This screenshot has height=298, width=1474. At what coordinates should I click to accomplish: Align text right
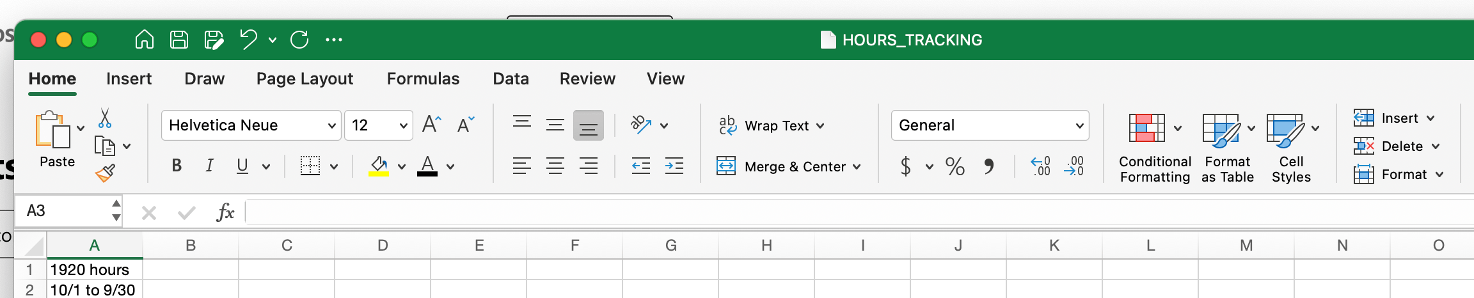[x=589, y=166]
